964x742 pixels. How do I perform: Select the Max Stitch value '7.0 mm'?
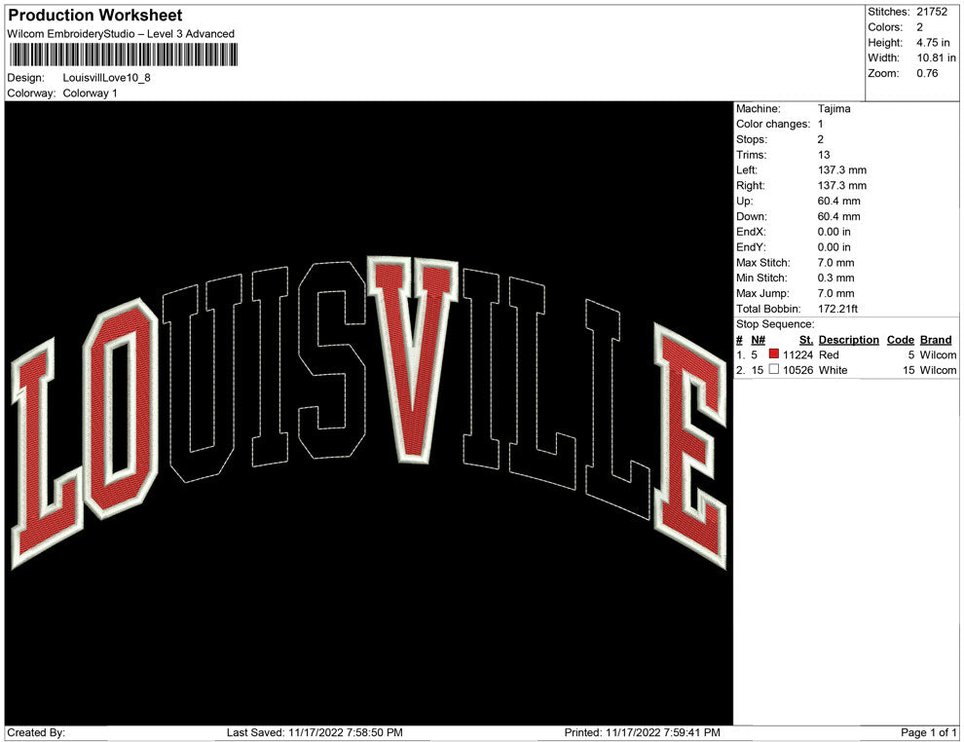(836, 263)
